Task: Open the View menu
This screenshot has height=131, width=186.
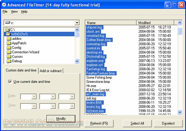Action: point(14,11)
